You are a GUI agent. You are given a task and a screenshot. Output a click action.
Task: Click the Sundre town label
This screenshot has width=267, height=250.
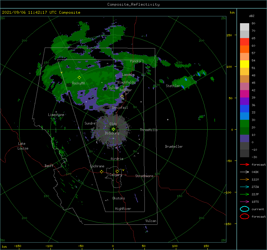90,123
